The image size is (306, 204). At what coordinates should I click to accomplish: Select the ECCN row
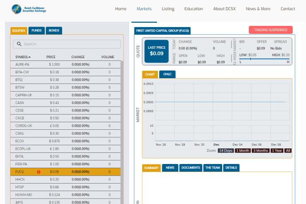point(66,141)
